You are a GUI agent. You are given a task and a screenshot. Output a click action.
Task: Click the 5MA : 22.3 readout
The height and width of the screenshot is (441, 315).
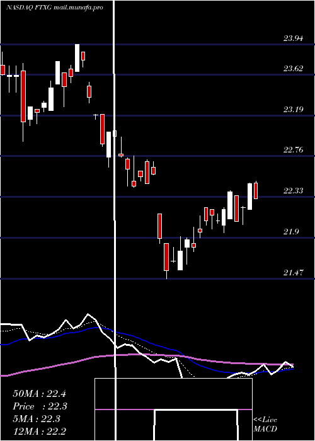click(37, 419)
